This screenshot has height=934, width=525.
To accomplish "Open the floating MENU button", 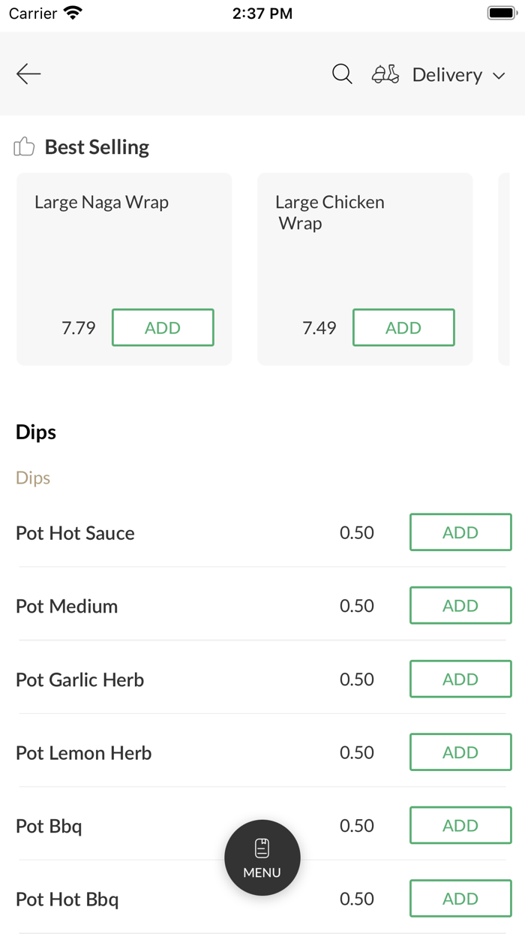I will pos(262,857).
